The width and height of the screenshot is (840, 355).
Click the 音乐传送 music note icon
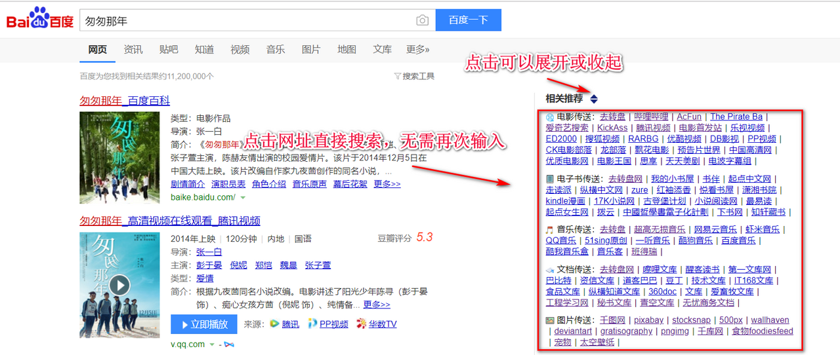coord(550,230)
